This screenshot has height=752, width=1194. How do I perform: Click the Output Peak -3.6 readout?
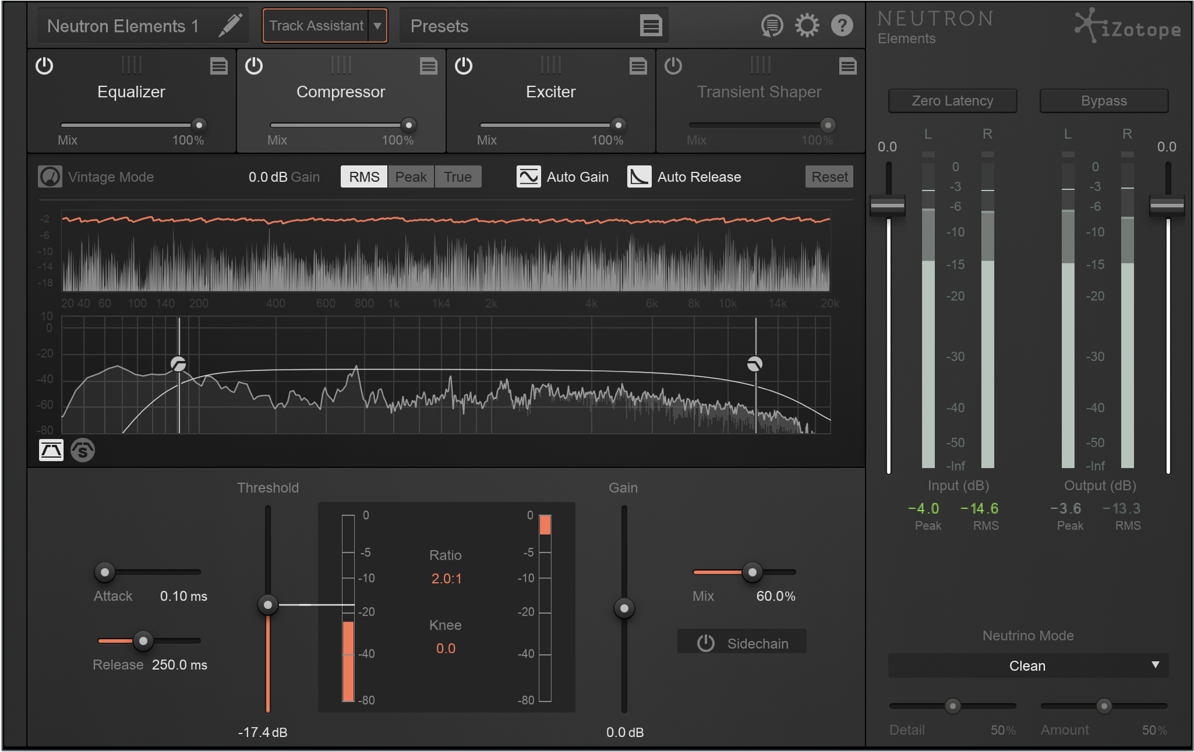pyautogui.click(x=1065, y=509)
